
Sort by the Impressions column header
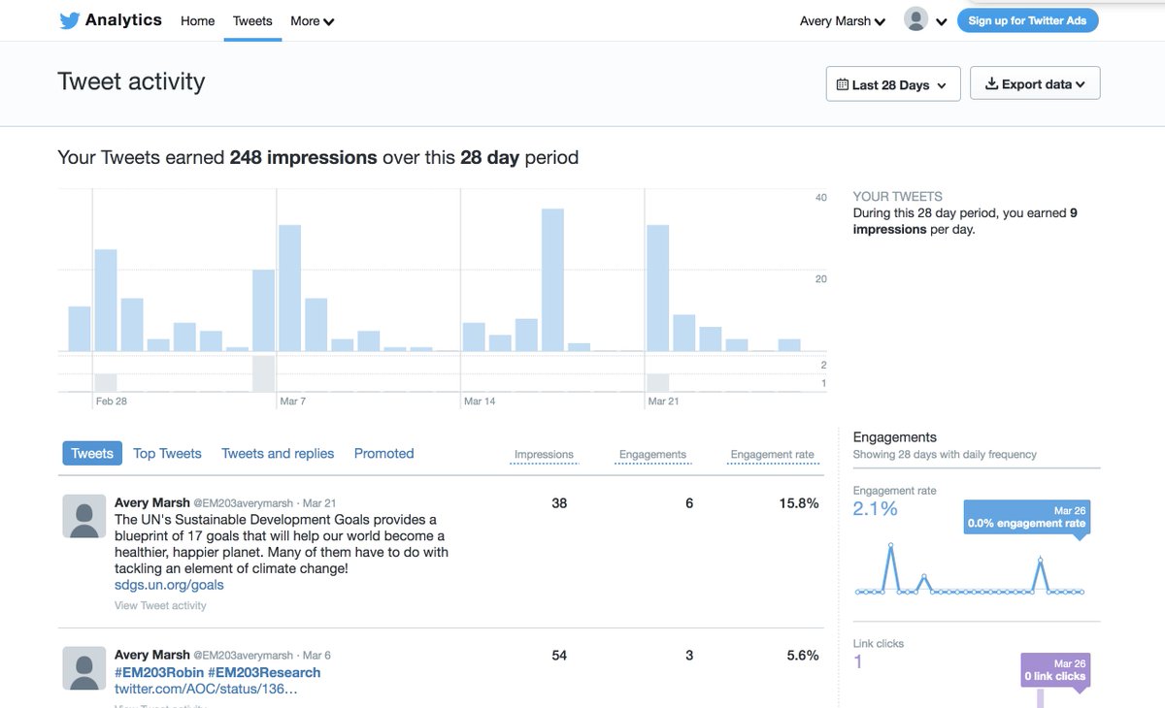pos(544,454)
